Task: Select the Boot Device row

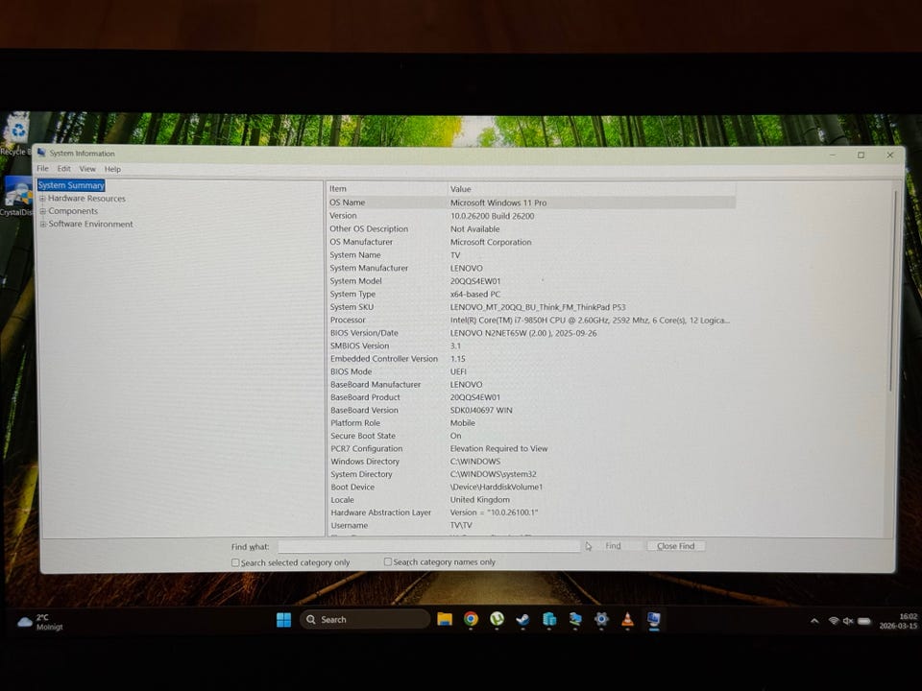Action: (x=531, y=488)
